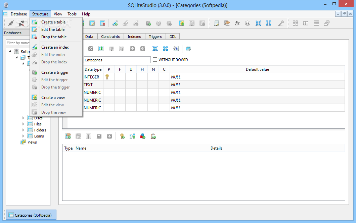Switch to the DDL tab
The image size is (356, 223).
pos(173,37)
